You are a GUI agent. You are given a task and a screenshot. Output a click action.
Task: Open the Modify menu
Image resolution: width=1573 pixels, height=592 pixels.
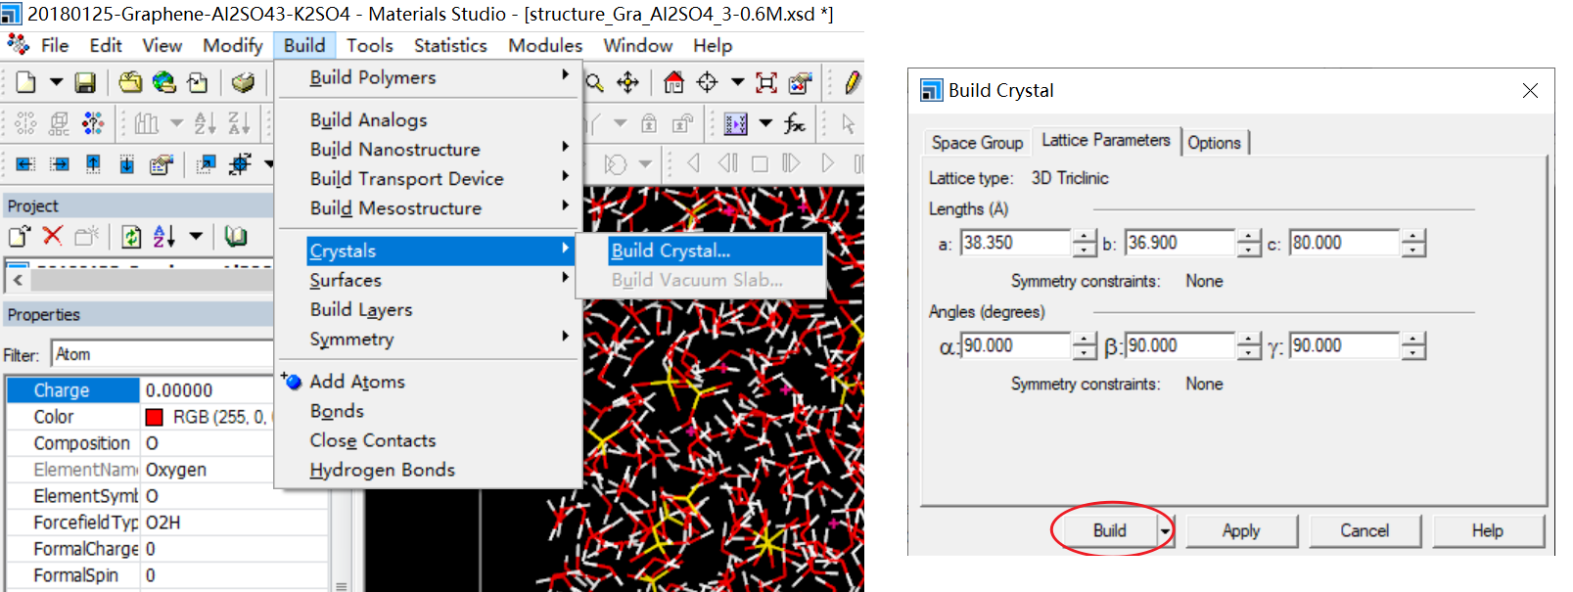233,45
